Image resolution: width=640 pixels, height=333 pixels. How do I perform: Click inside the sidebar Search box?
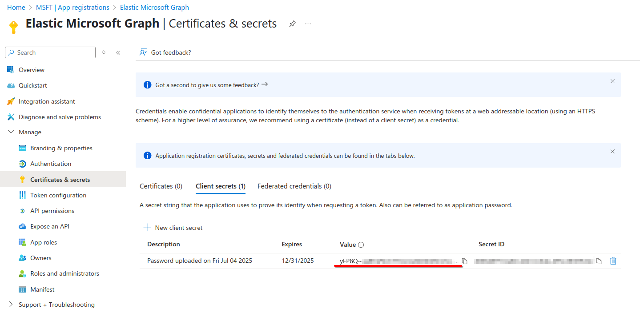49,52
